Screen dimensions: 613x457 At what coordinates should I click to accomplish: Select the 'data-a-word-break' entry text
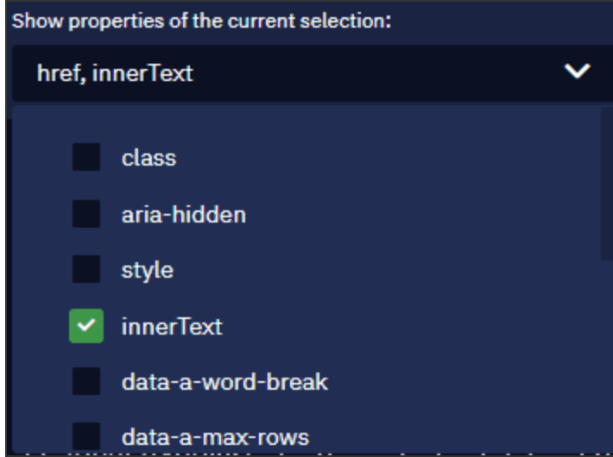(x=224, y=382)
